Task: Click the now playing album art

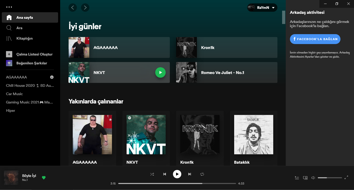Action: coord(11,178)
